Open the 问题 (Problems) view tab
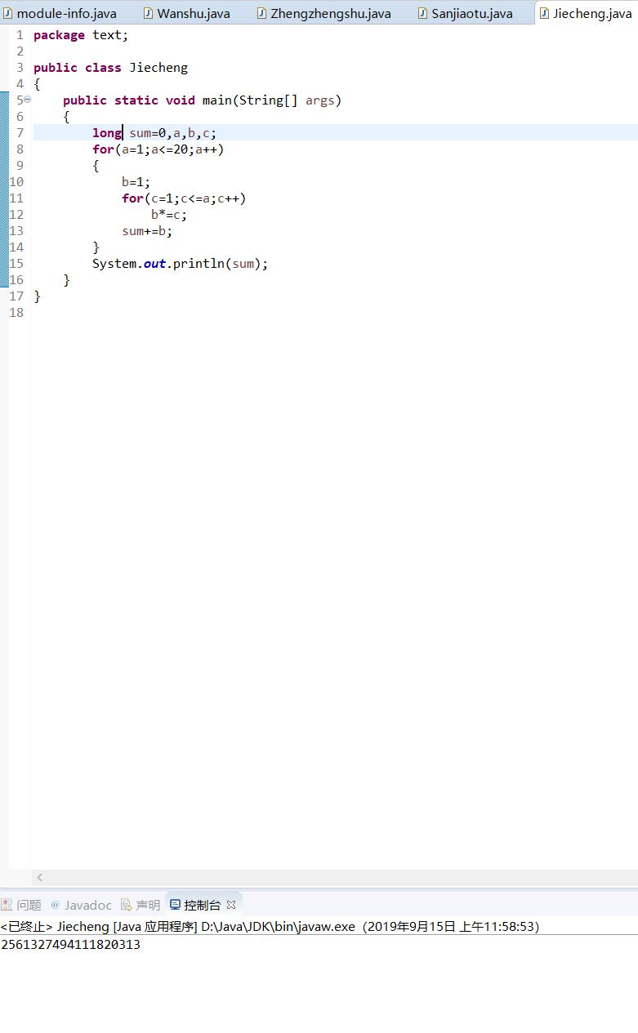 tap(21, 905)
